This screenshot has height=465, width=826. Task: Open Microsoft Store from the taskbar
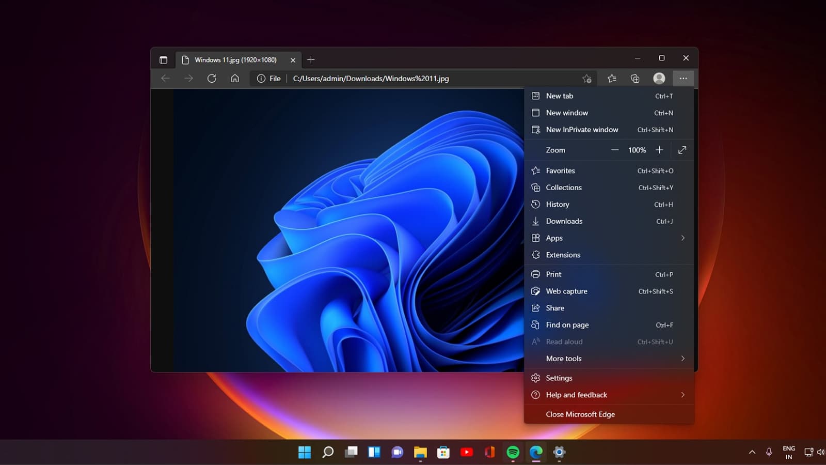[443, 452]
